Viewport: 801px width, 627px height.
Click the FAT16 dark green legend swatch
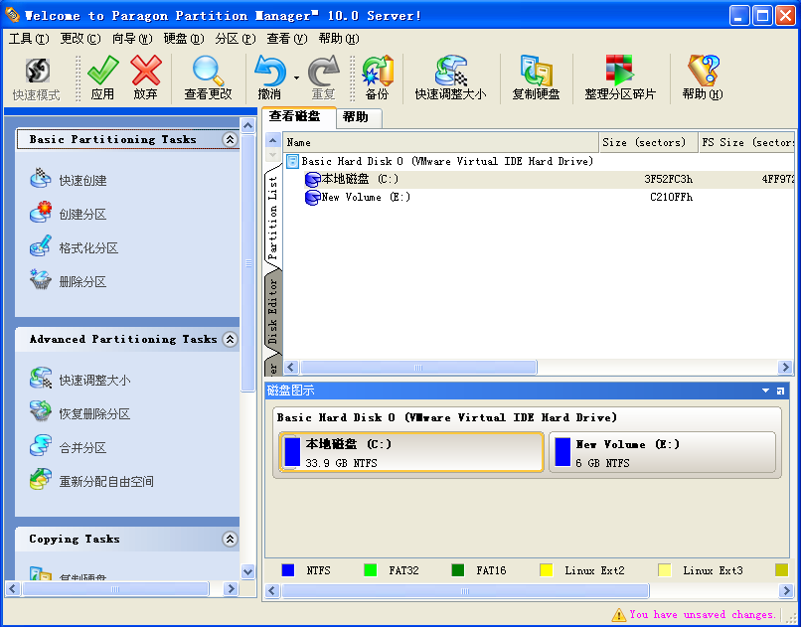pos(458,570)
